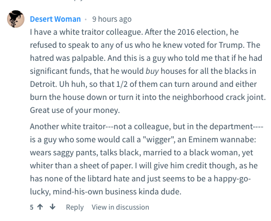
Task: Select the word 'Detroit' in the comment
Action: [x=43, y=84]
